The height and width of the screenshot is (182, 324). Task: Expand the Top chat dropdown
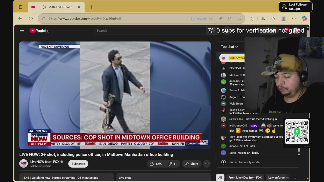229,47
